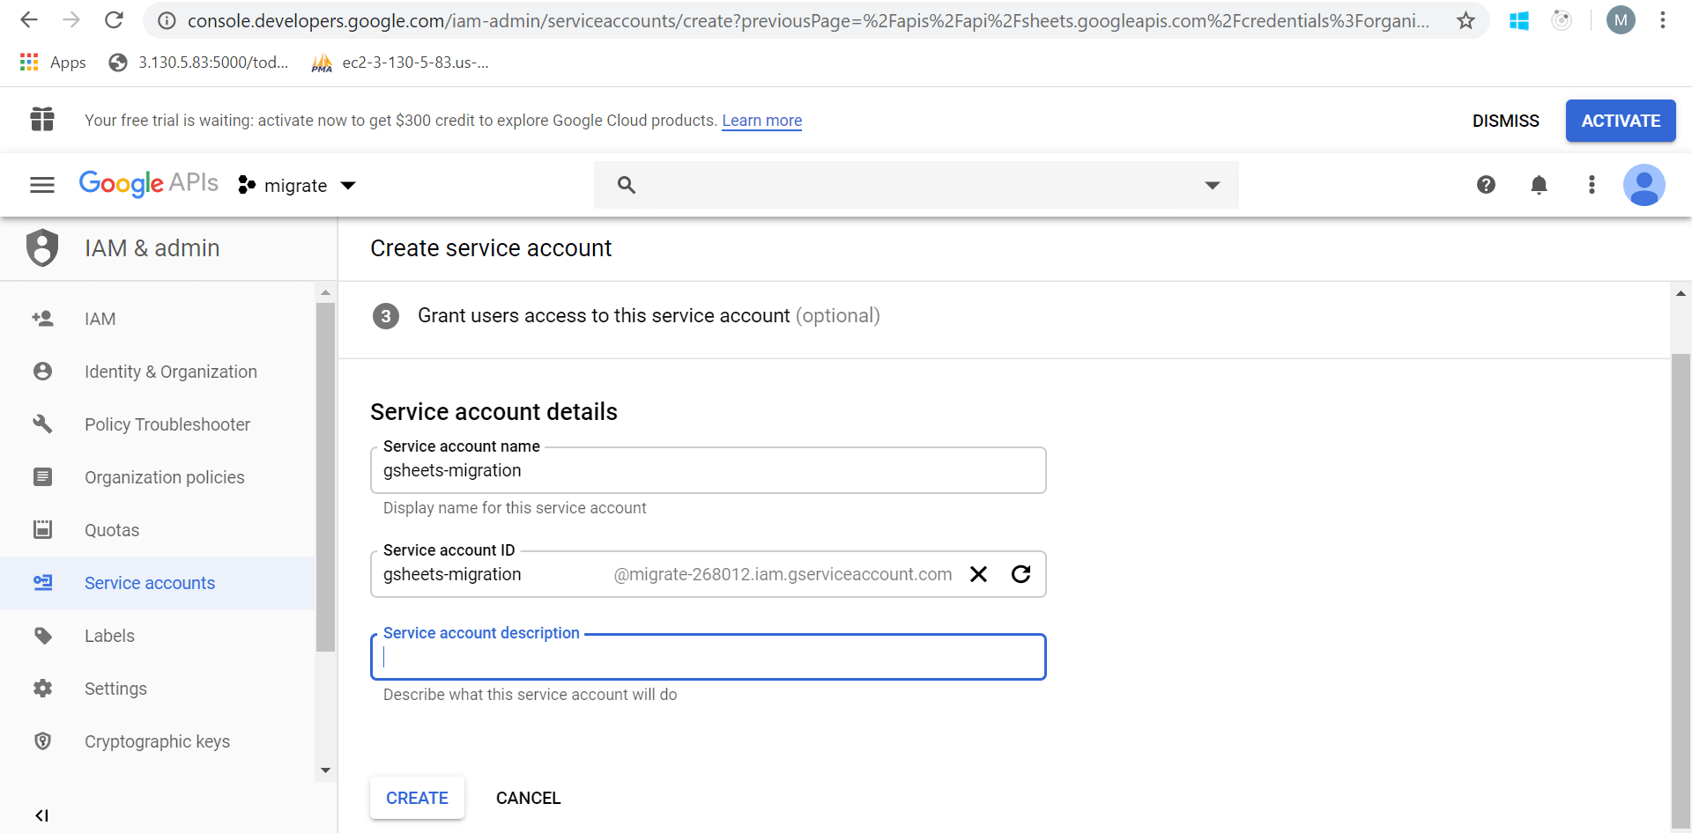Open the Google account avatar
The width and height of the screenshot is (1692, 833).
click(x=1644, y=185)
